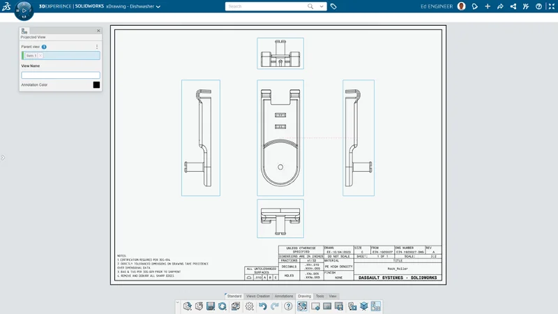Open the Tools tab
The image size is (558, 314).
coord(319,296)
